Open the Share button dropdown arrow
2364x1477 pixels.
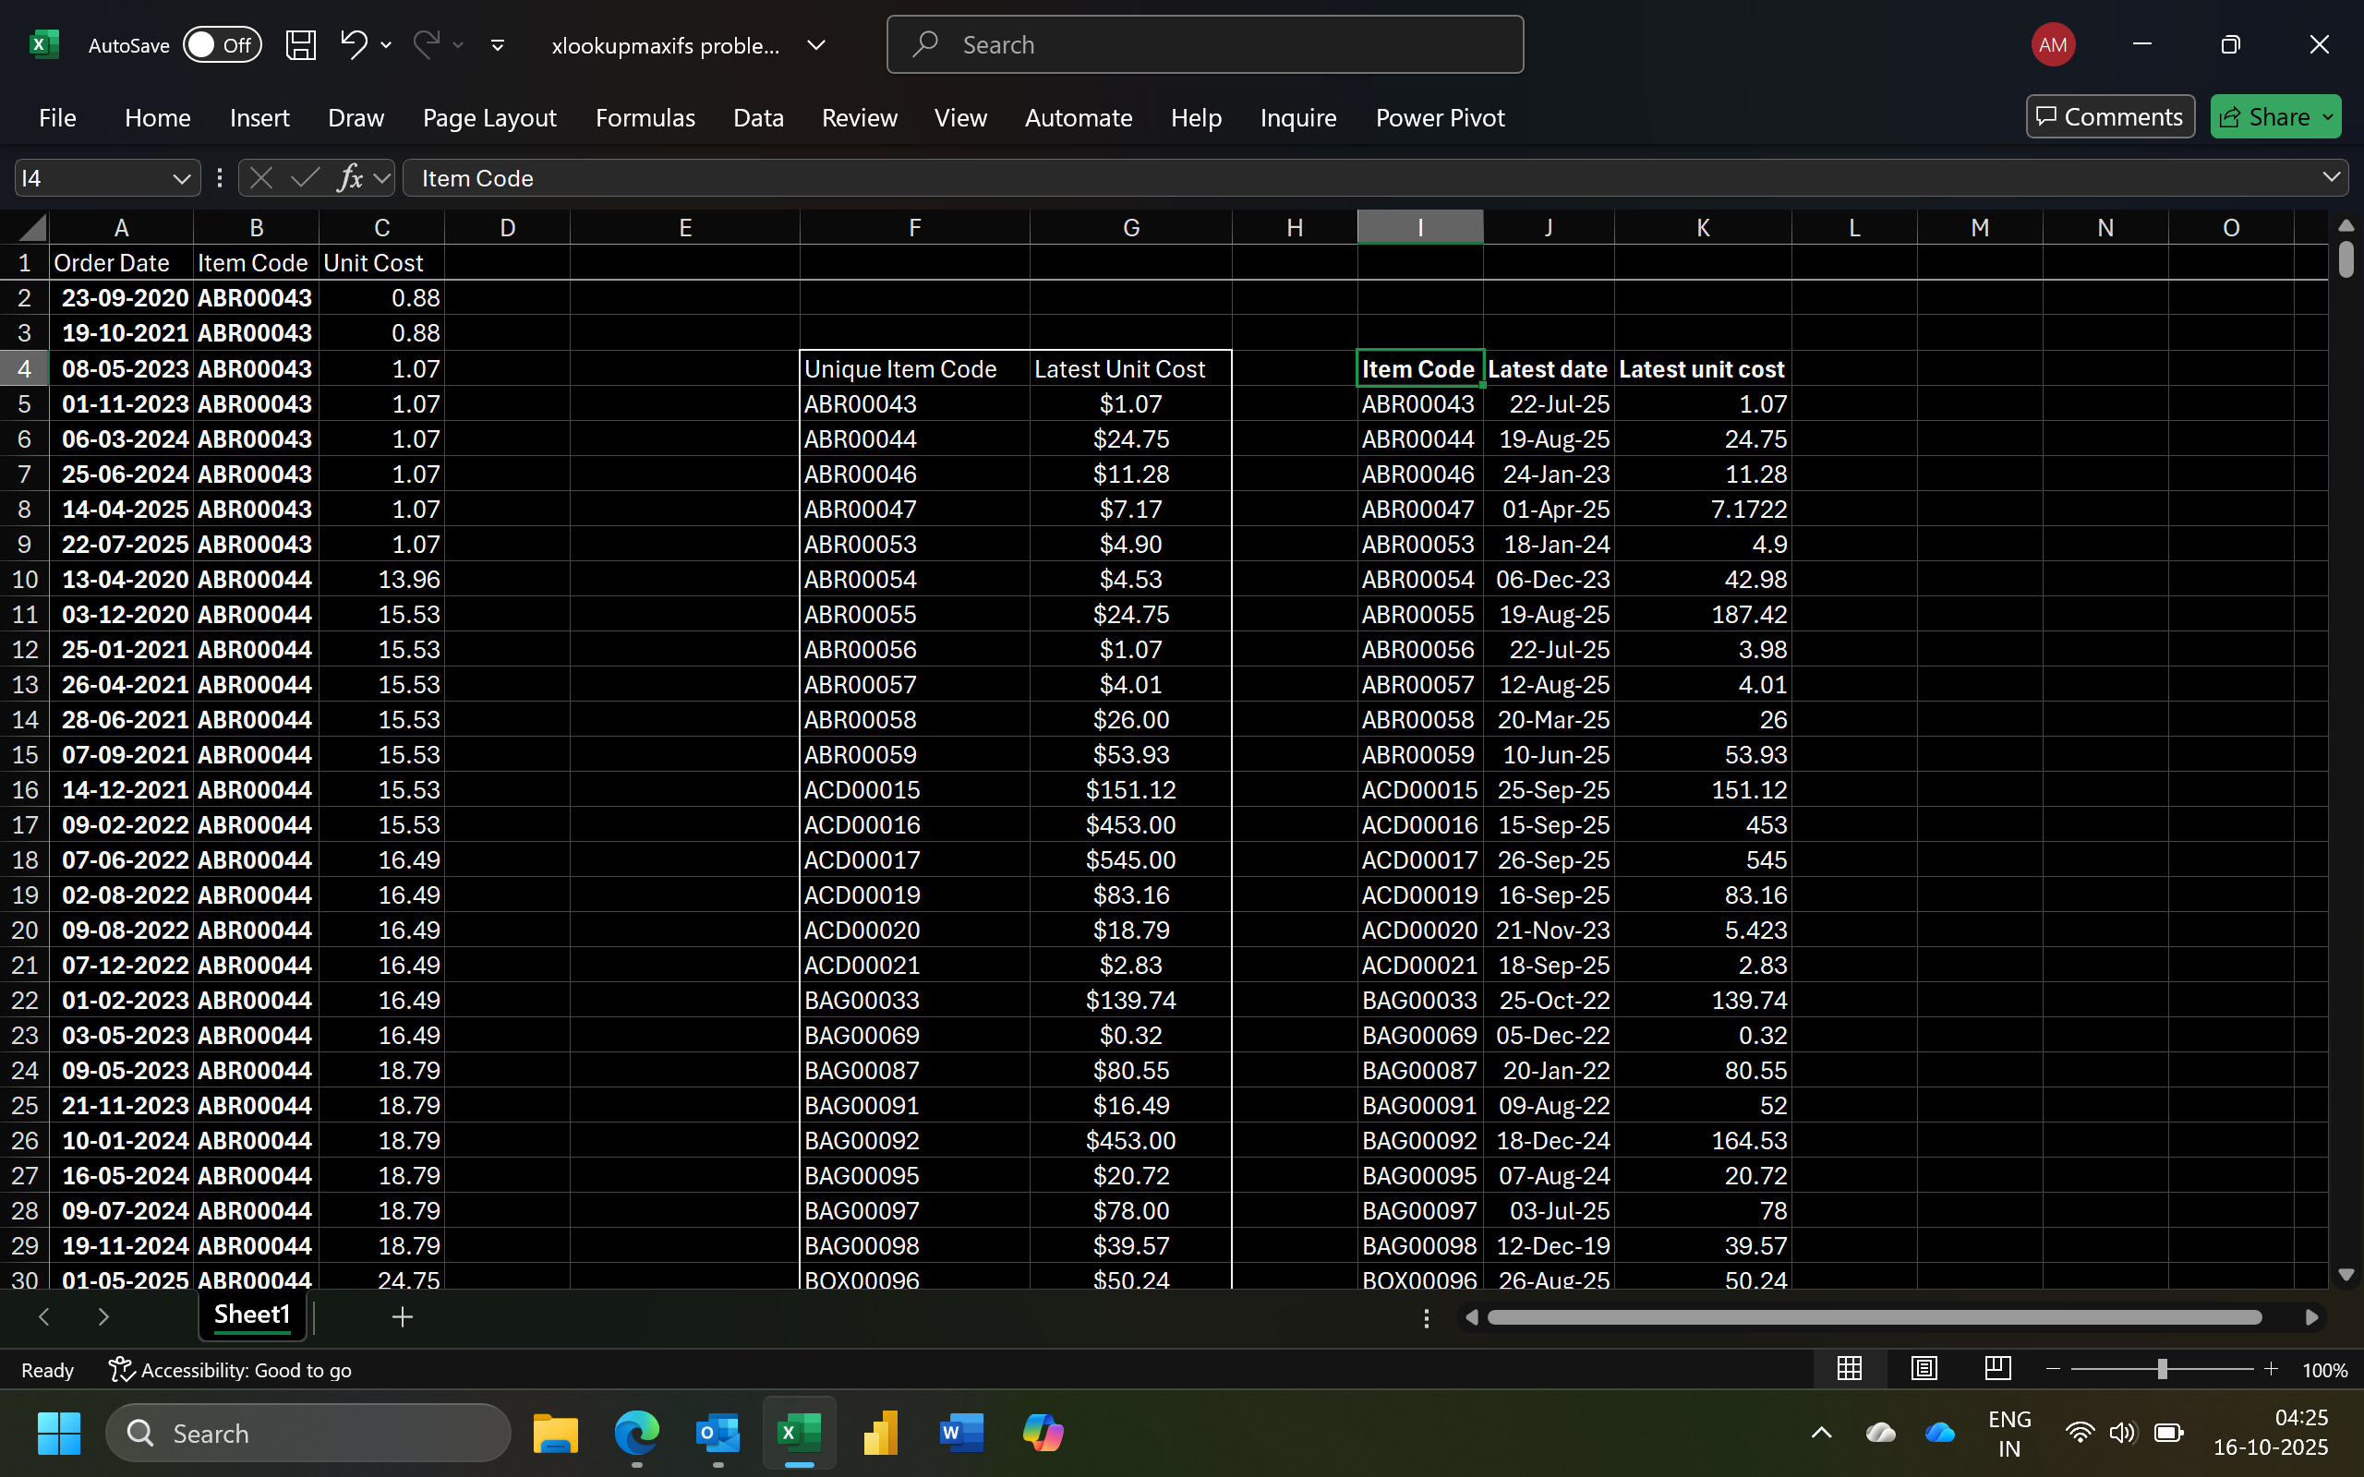2328,117
